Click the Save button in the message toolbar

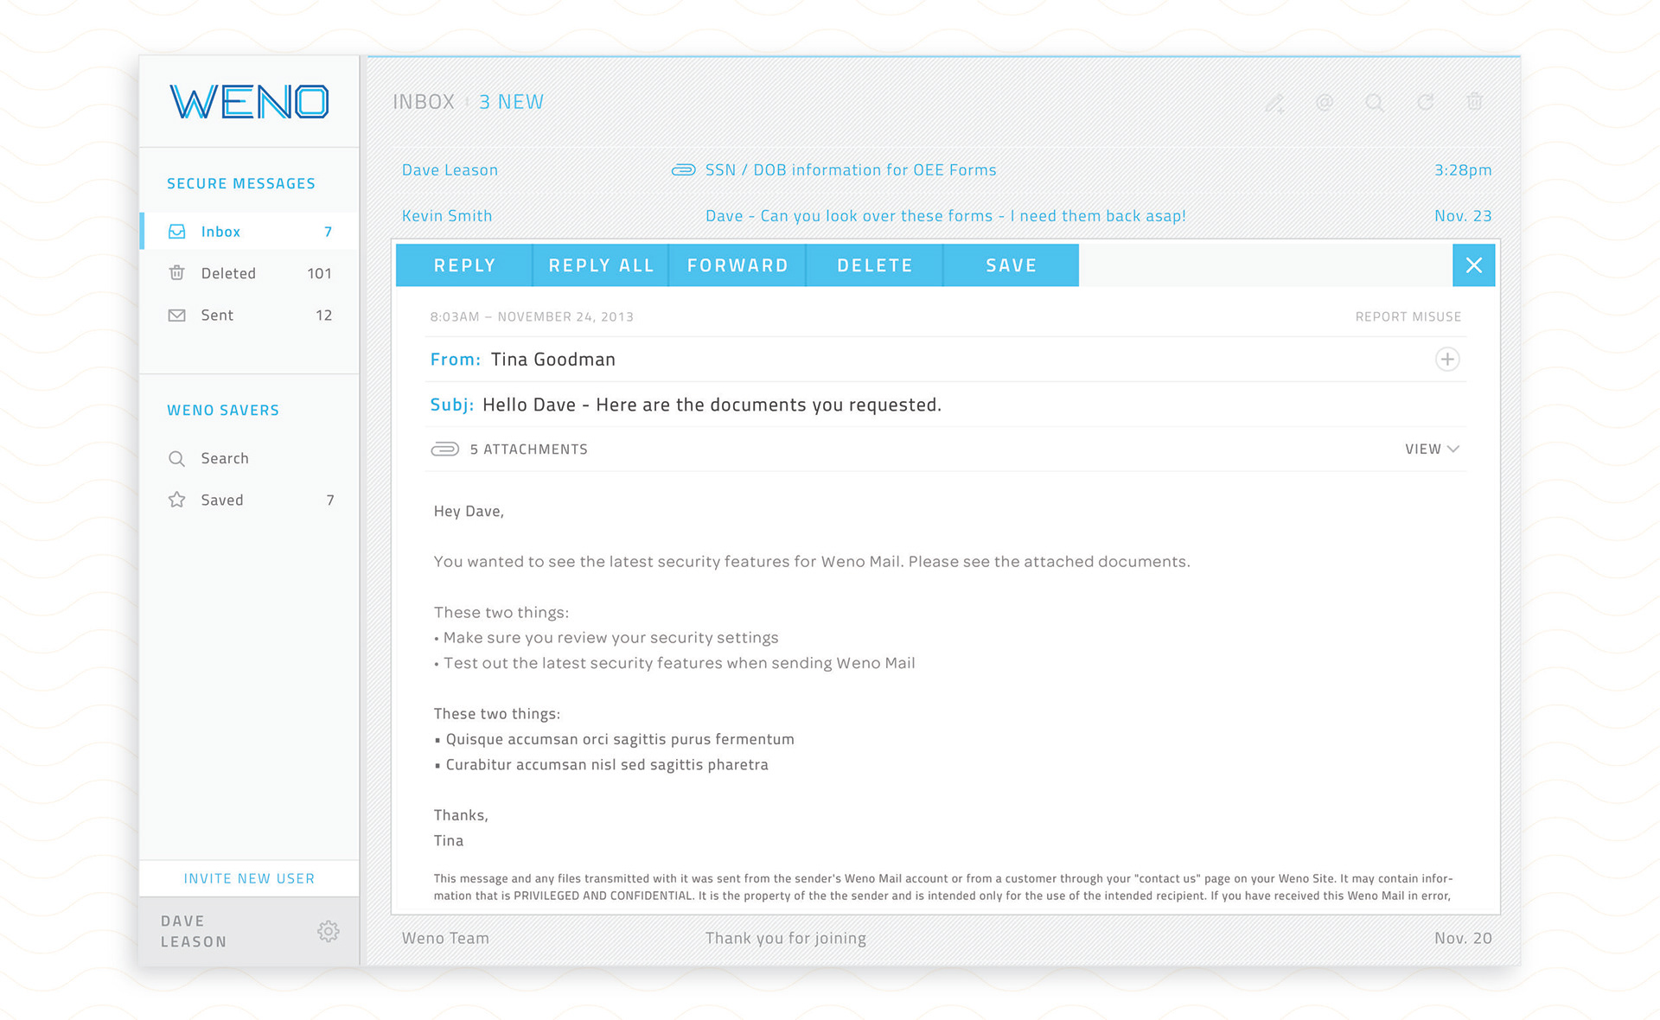point(1011,265)
